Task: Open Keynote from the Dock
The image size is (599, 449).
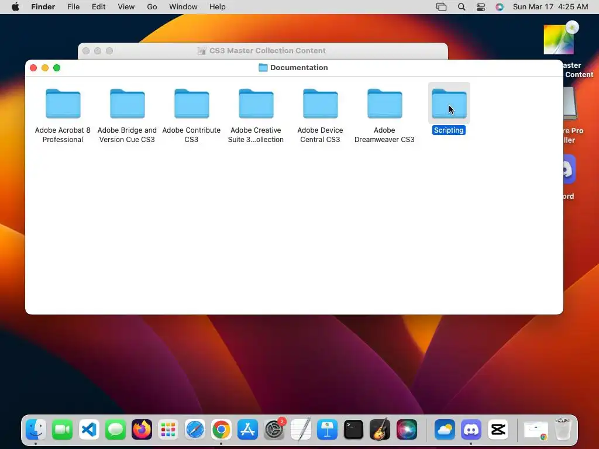Action: point(327,430)
